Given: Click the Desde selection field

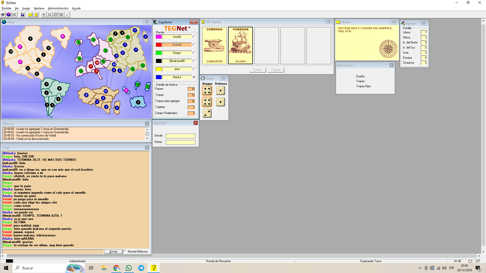Looking at the screenshot, I should tap(180, 136).
